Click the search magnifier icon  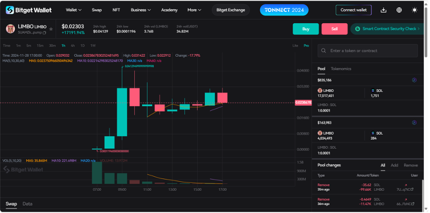(x=323, y=51)
